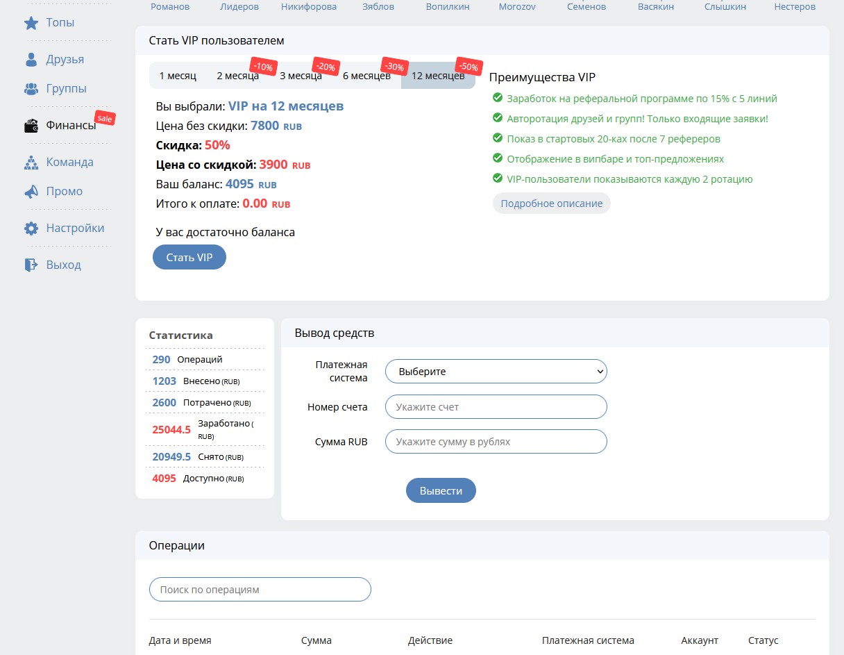Click the checkmark beside Заработок на реферальной программе
The height and width of the screenshot is (655, 844).
pos(497,98)
